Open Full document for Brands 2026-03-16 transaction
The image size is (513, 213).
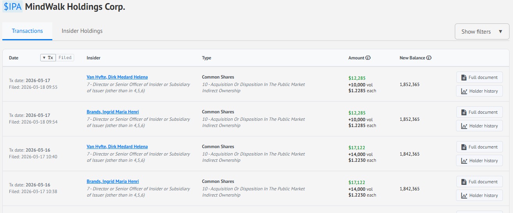point(479,182)
